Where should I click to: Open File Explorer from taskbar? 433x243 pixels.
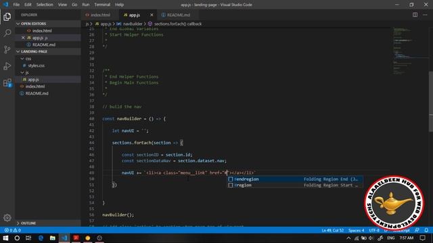(x=53, y=238)
